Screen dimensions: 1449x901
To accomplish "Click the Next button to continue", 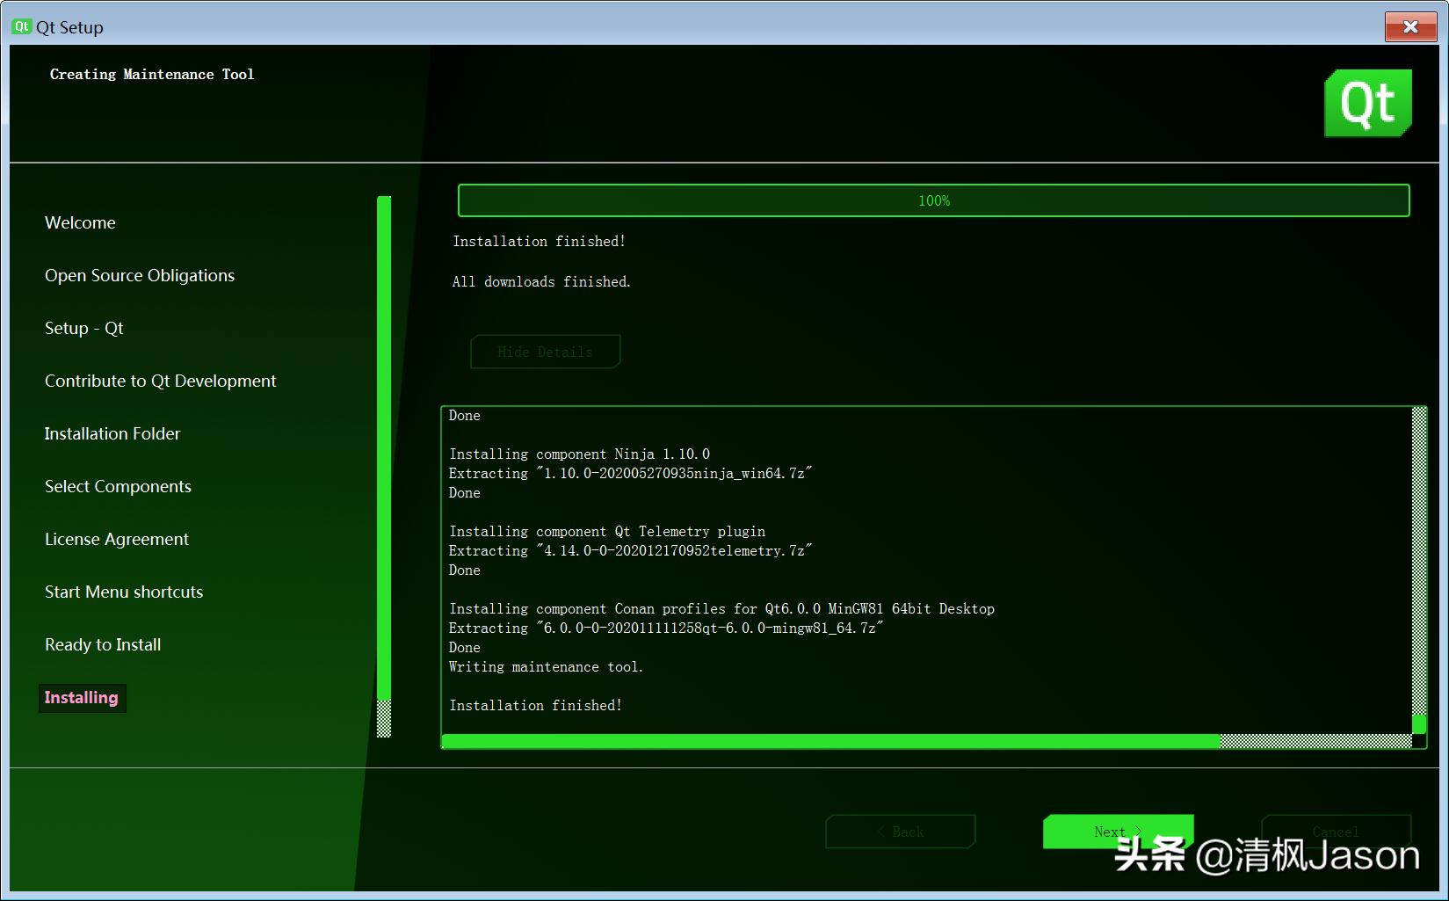I will tap(1117, 832).
